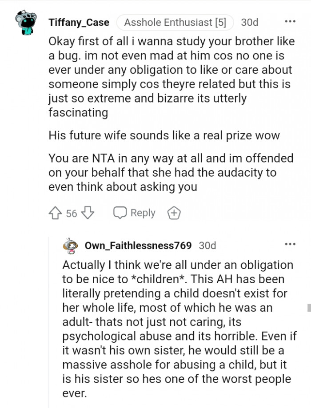Click the 30d timestamp next to Own_Faithlessness769

click(x=207, y=246)
